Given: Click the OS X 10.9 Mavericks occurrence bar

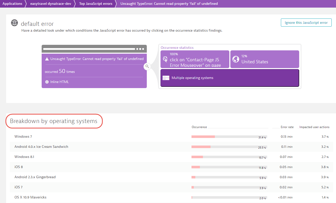Looking at the screenshot, I should (x=229, y=197).
